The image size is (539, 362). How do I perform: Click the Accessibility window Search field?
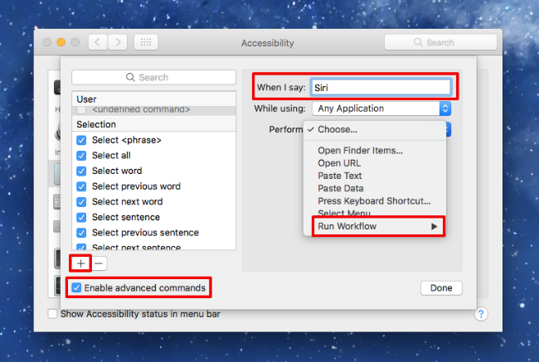tap(440, 42)
